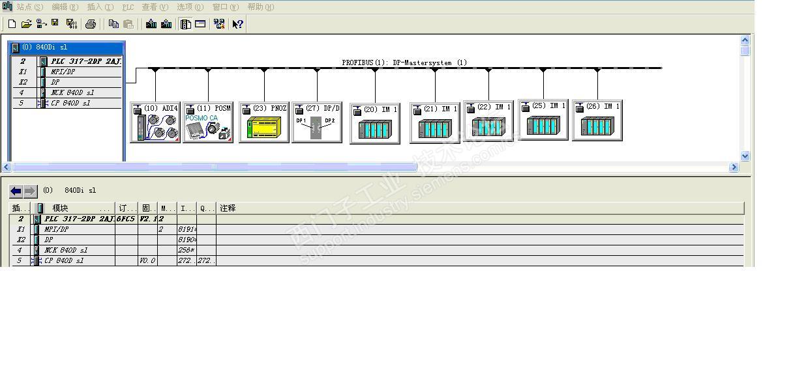Click the Save and Compile icon
808x375 pixels.
tap(71, 24)
